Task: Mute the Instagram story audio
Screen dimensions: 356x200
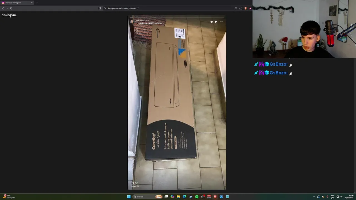Action: [x=211, y=22]
